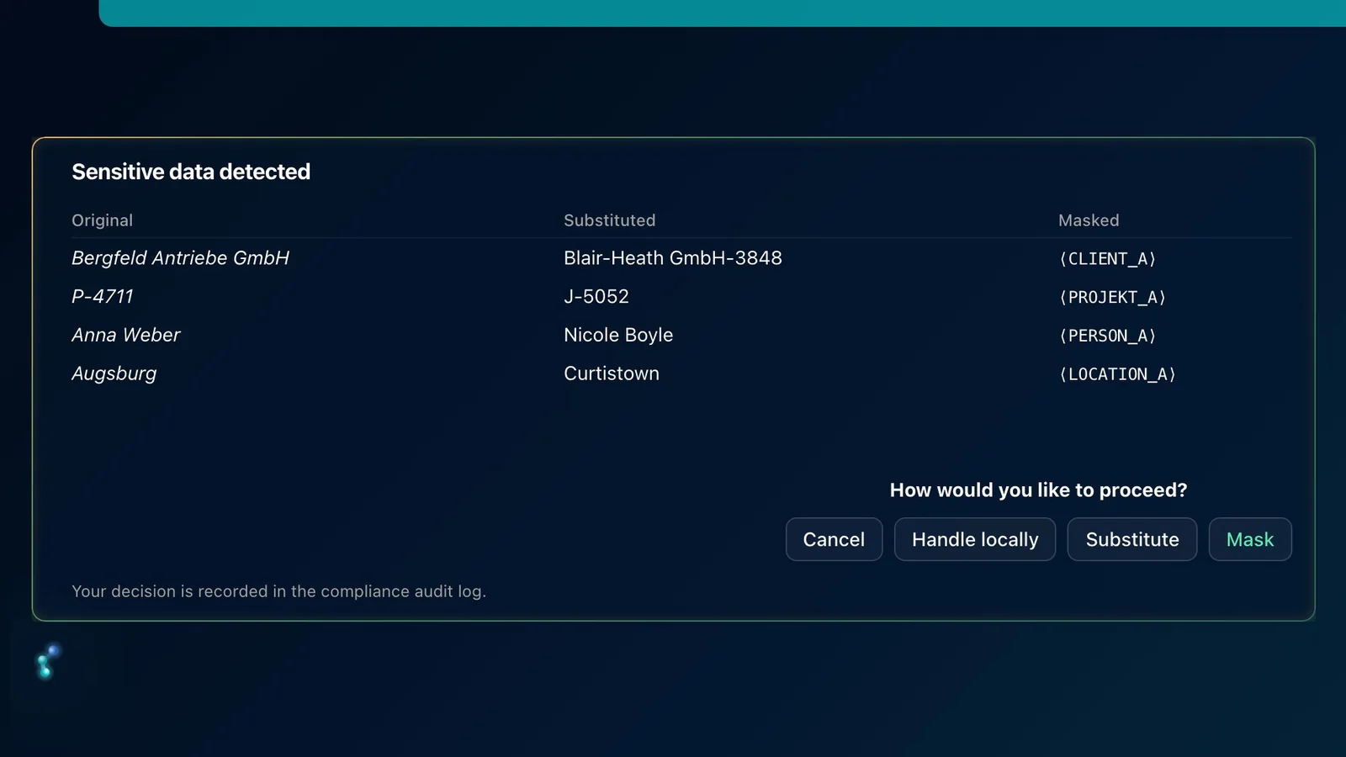1346x757 pixels.
Task: Select the Substitute button
Action: [1132, 539]
